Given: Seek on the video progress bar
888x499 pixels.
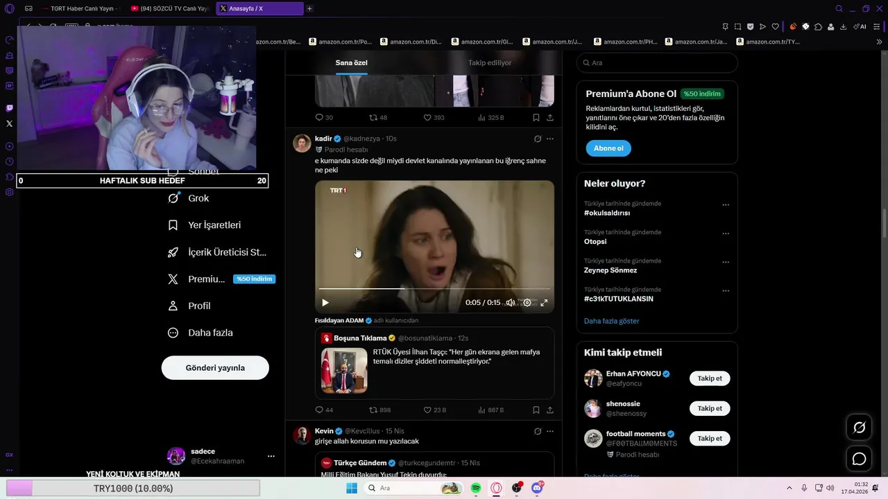Looking at the screenshot, I should click(x=434, y=288).
